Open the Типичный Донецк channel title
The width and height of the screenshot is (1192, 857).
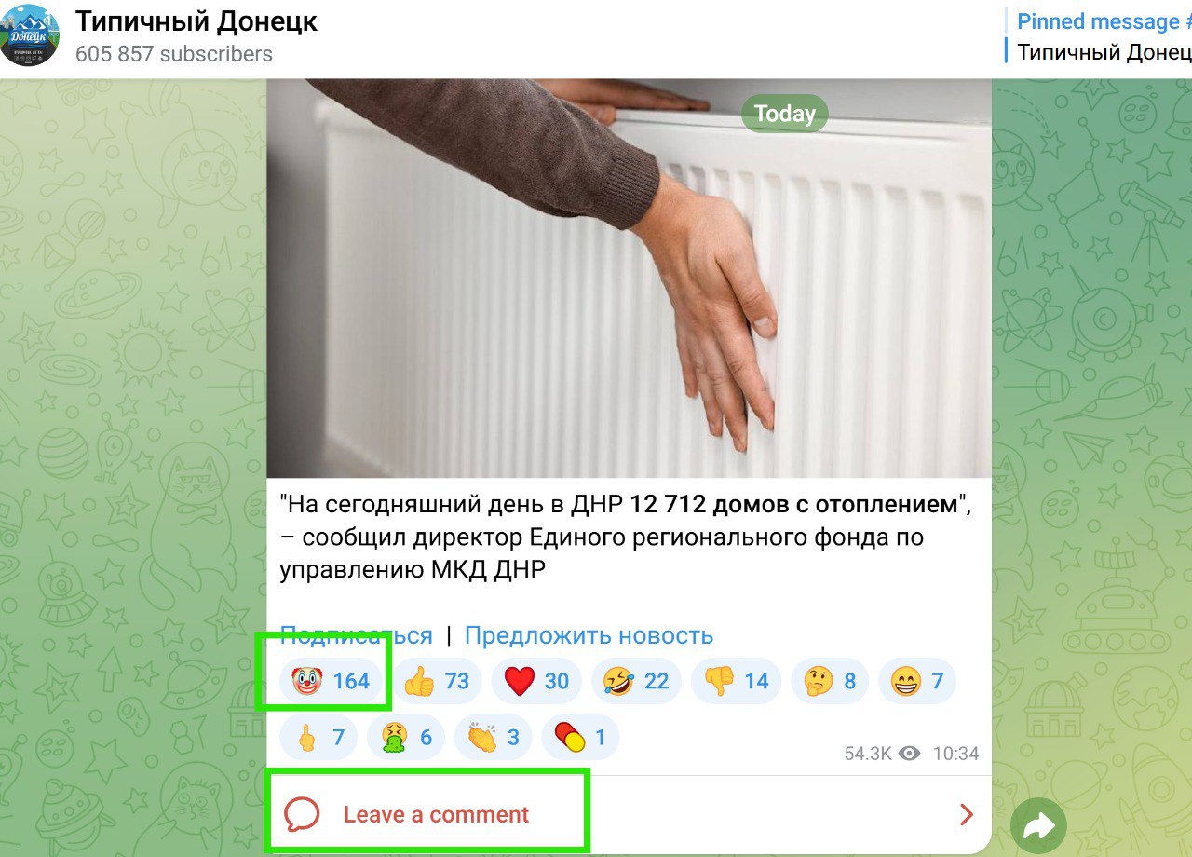tap(196, 21)
